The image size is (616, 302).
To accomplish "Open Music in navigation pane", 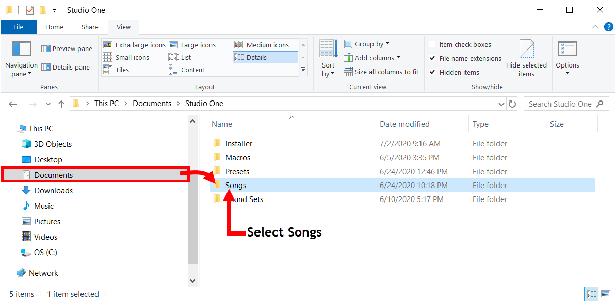I will tap(44, 206).
